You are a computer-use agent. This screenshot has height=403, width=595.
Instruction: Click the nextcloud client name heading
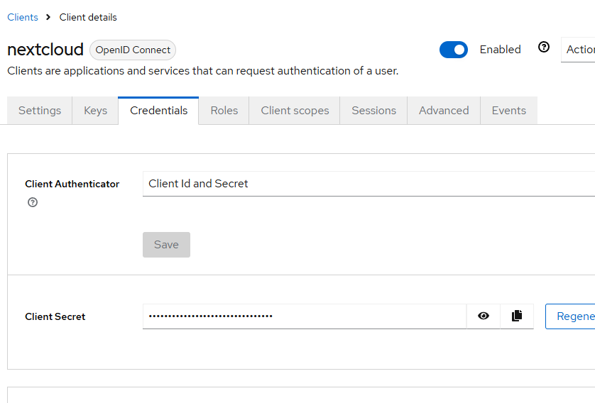(x=45, y=50)
